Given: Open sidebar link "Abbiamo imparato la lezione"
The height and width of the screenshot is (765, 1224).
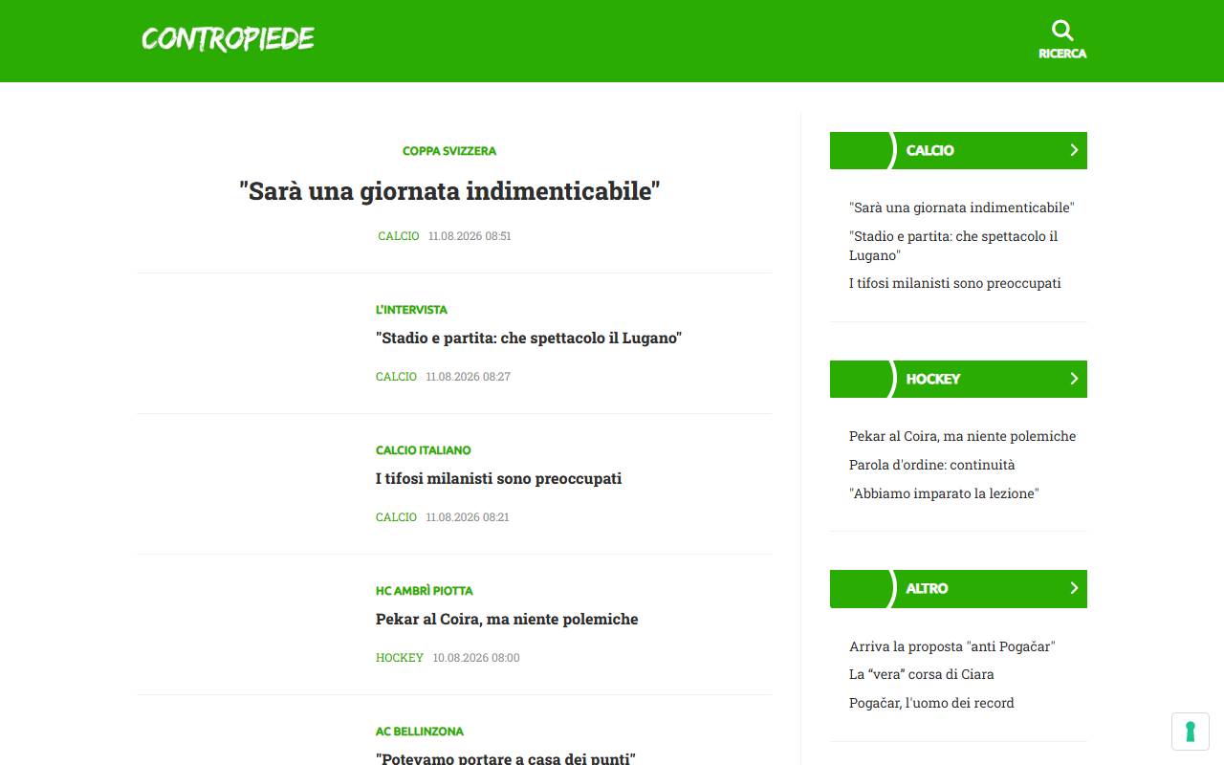Looking at the screenshot, I should (x=944, y=493).
